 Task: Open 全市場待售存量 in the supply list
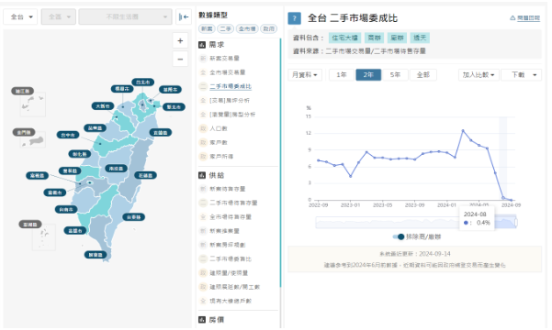231,217
